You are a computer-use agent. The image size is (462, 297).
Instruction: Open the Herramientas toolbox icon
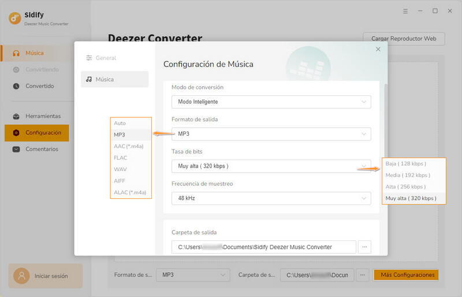click(16, 116)
